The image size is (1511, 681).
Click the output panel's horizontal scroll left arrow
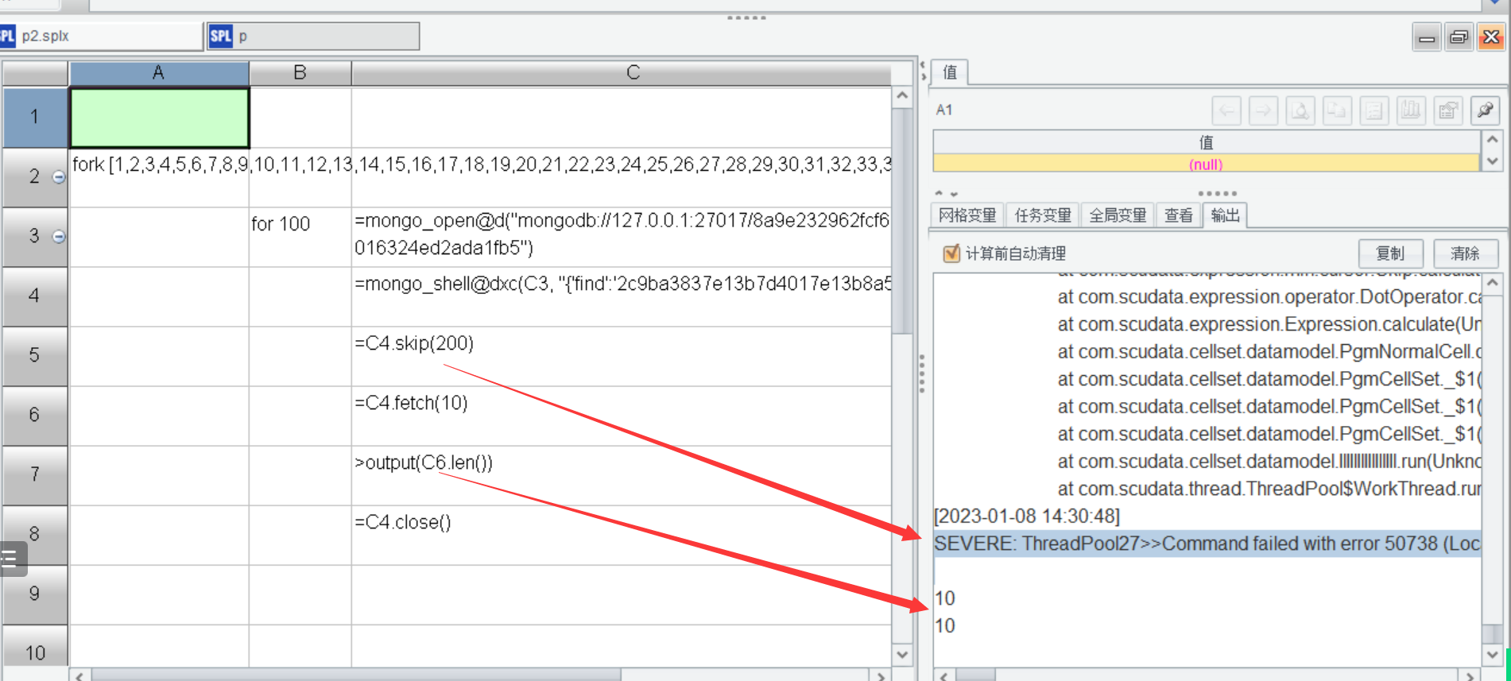tap(944, 675)
